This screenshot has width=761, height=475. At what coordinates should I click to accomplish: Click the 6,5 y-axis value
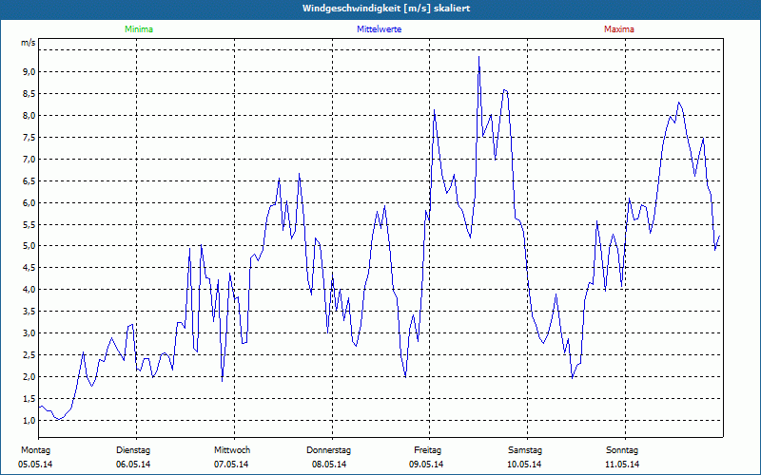pyautogui.click(x=29, y=180)
